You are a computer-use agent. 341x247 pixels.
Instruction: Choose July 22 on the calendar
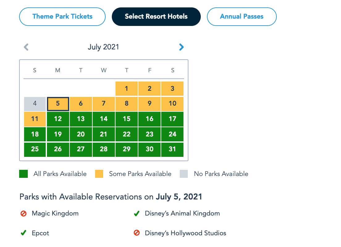click(127, 134)
